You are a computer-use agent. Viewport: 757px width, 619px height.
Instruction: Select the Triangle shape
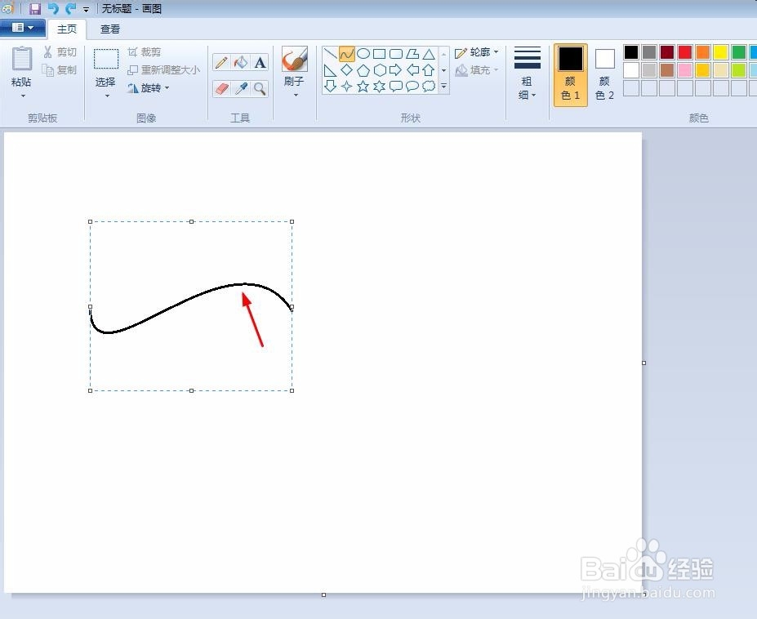tap(429, 54)
